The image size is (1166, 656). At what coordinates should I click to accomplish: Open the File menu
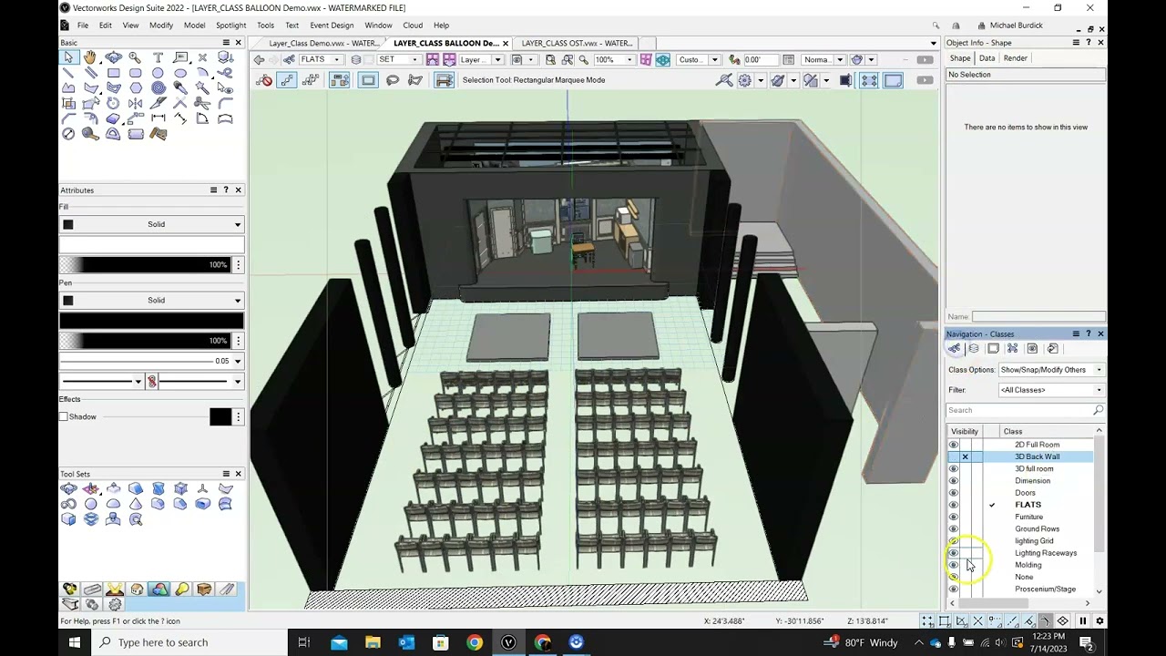point(82,26)
